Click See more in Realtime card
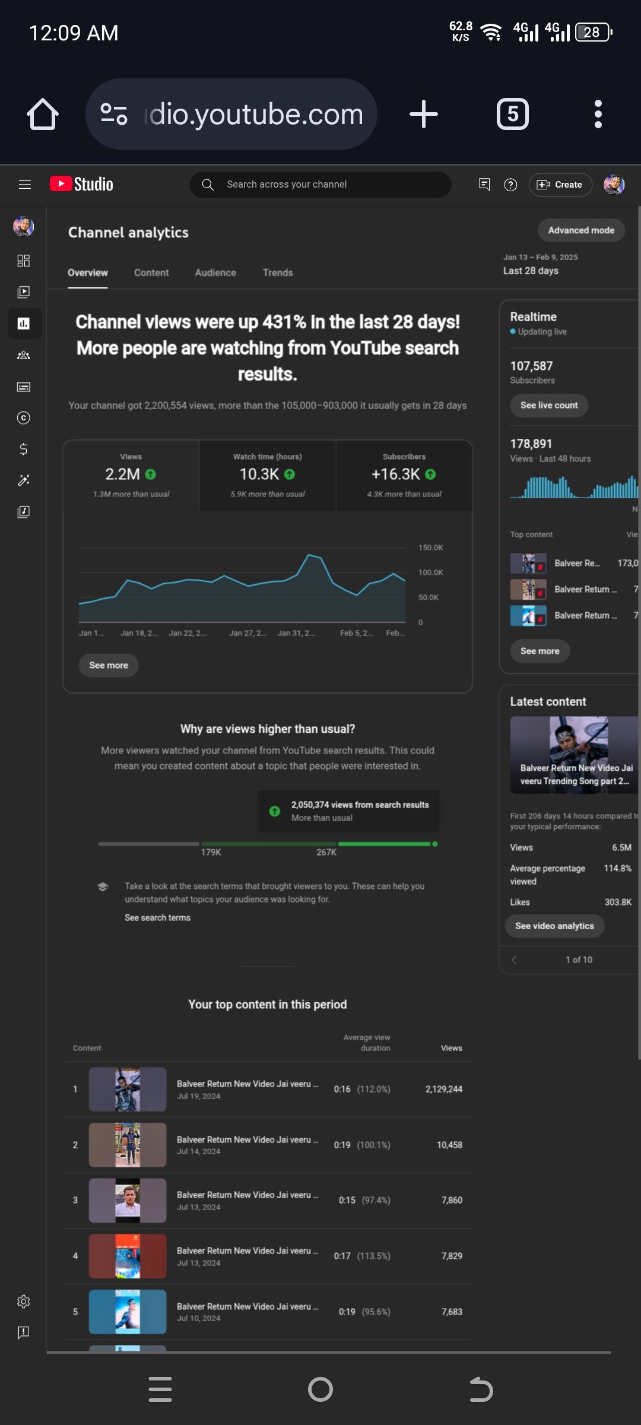The image size is (641, 1425). pos(540,651)
